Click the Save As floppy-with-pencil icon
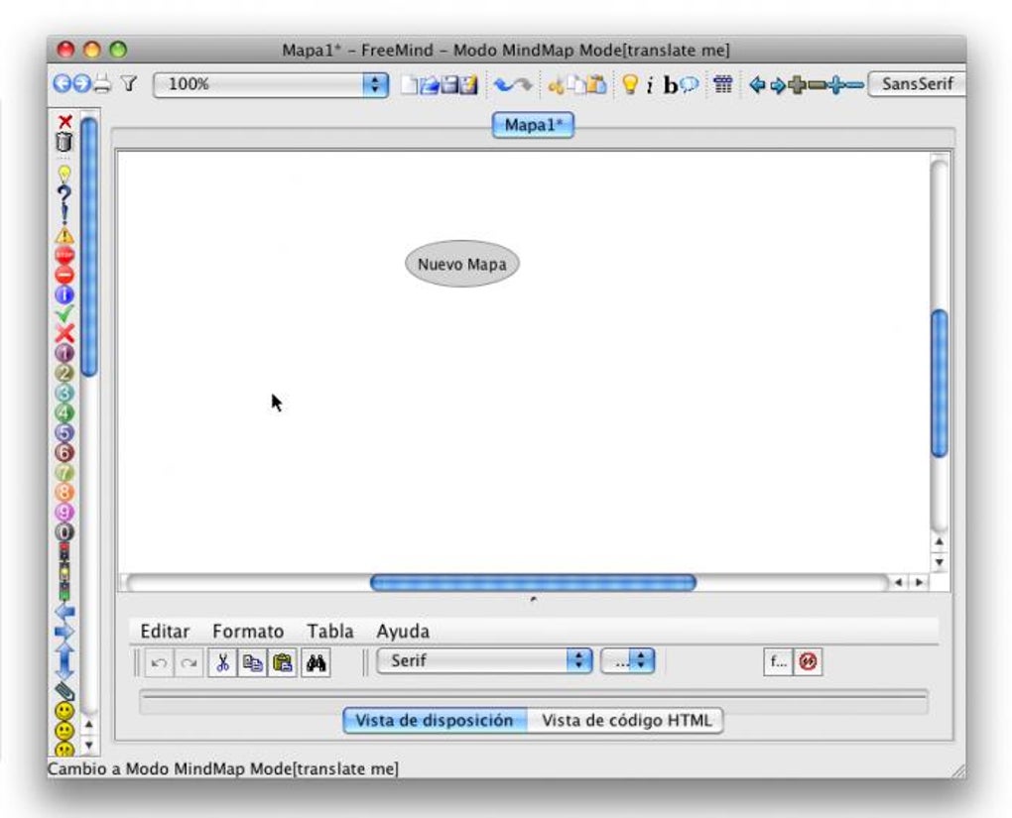 pyautogui.click(x=468, y=84)
